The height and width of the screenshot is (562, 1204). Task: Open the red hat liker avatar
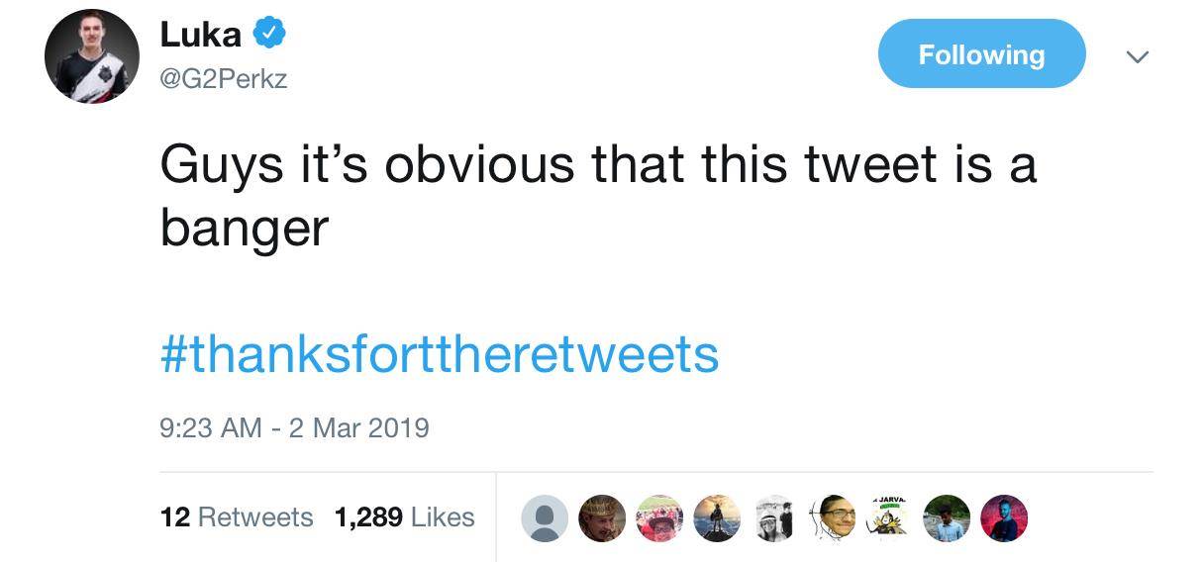[658, 517]
